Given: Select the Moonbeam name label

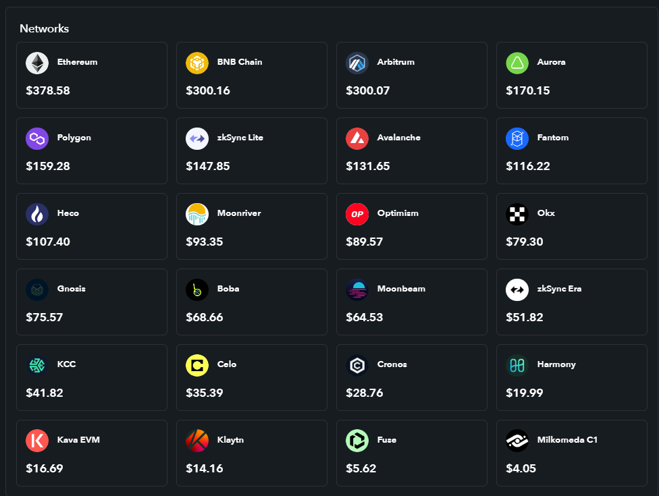Looking at the screenshot, I should (401, 289).
